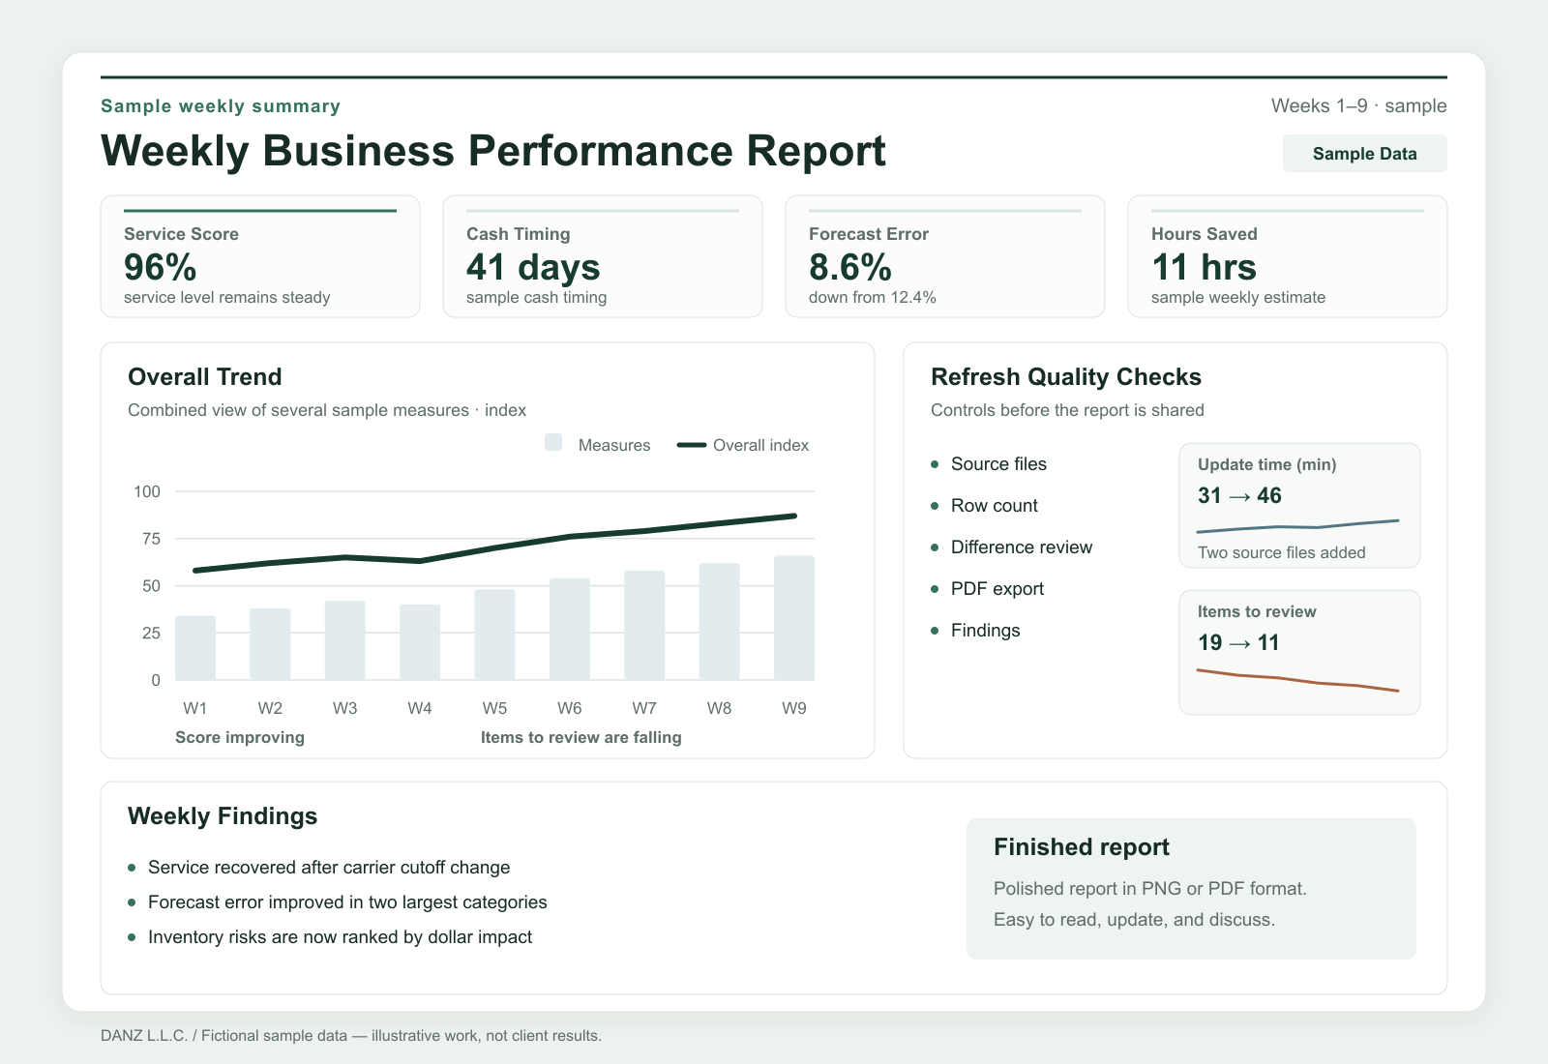Select the Cash Timing card
This screenshot has width=1548, height=1064.
tap(603, 256)
